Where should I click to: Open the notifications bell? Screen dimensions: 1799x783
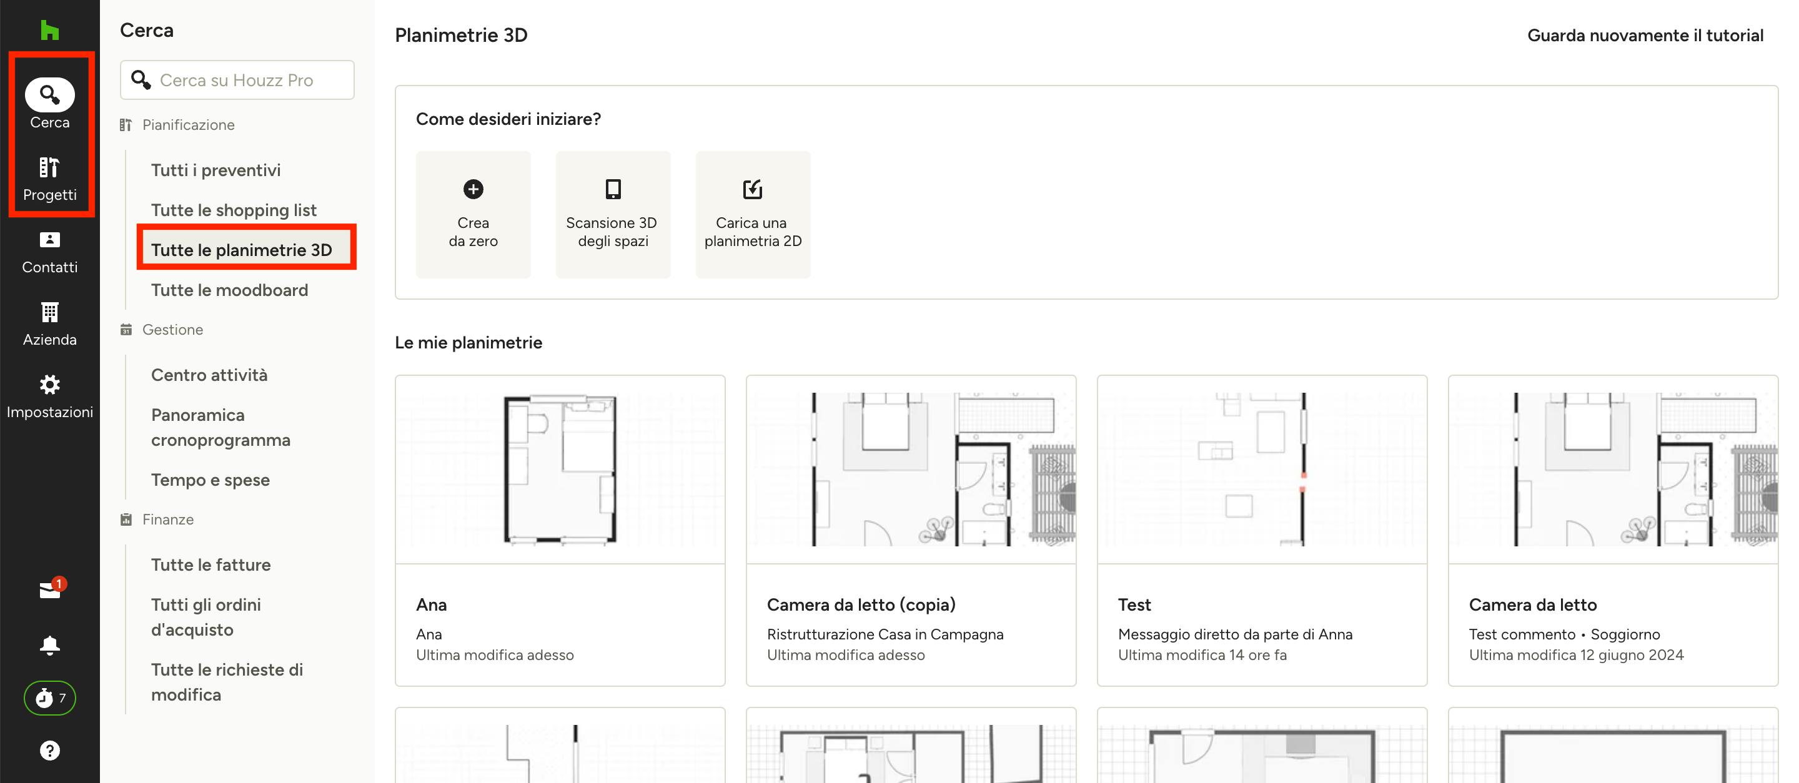(x=49, y=645)
